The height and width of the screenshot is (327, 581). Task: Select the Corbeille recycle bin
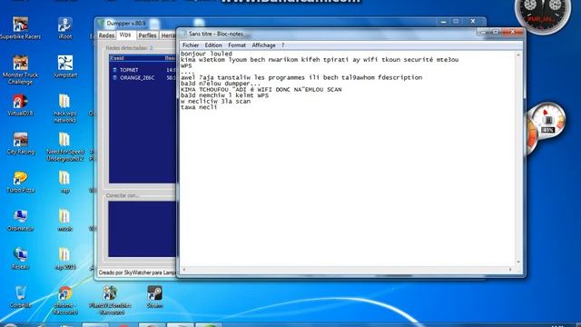20,297
